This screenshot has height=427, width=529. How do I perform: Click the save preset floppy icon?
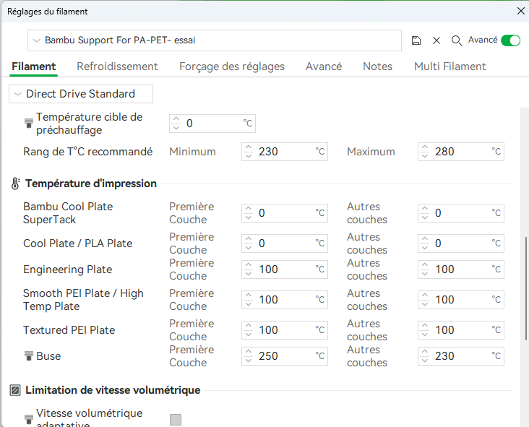[416, 40]
